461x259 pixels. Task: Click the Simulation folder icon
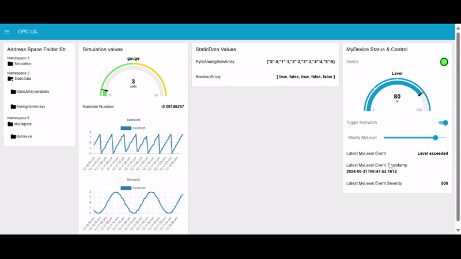click(x=10, y=64)
